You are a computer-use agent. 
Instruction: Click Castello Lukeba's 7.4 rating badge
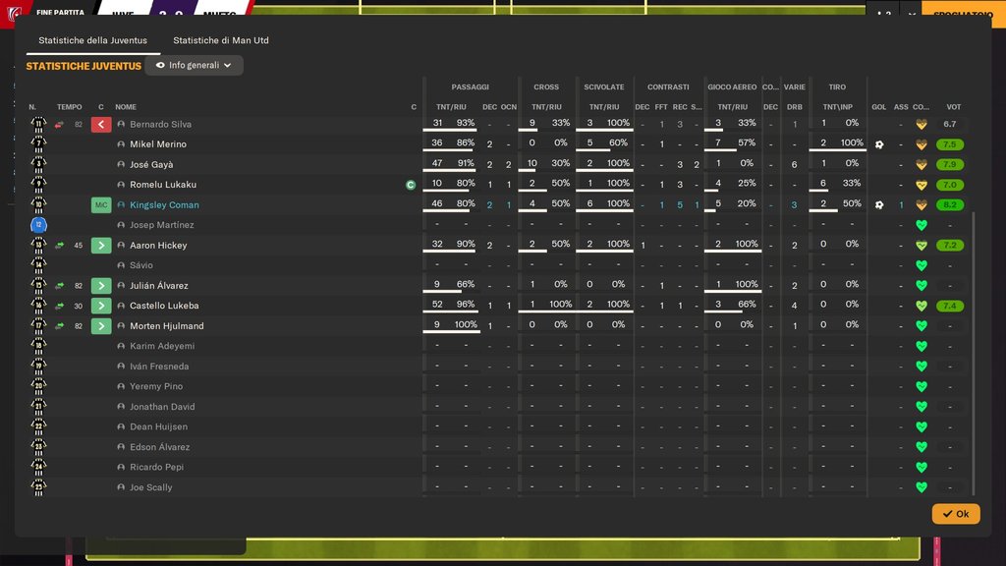click(x=950, y=306)
